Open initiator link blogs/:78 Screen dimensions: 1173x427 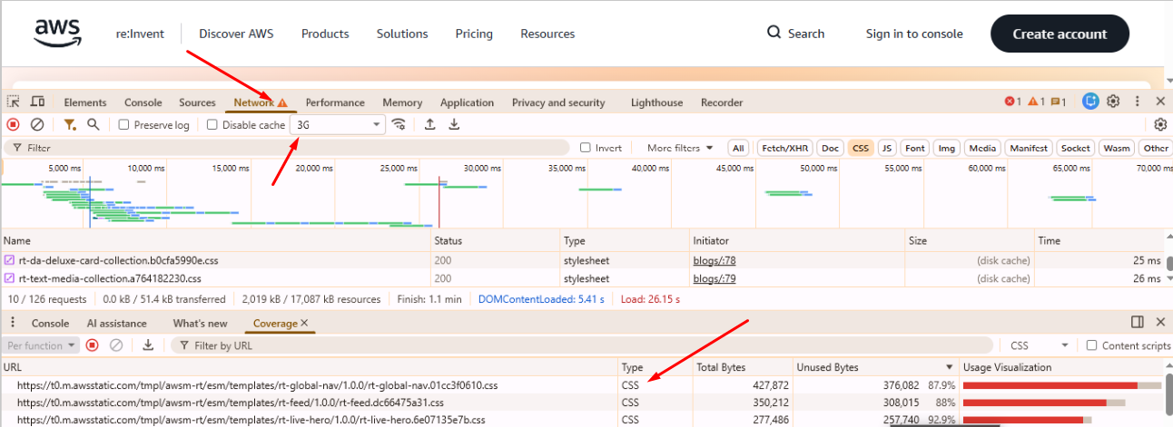point(713,260)
